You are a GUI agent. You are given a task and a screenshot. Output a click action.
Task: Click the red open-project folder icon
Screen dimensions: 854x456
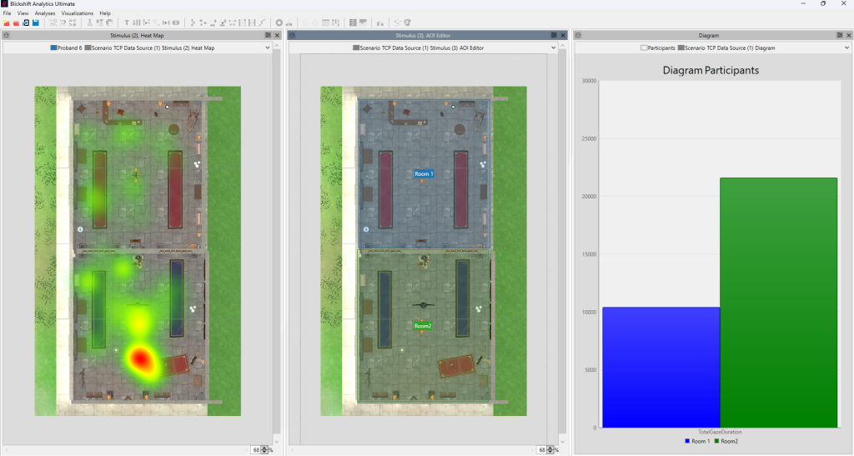click(16, 23)
